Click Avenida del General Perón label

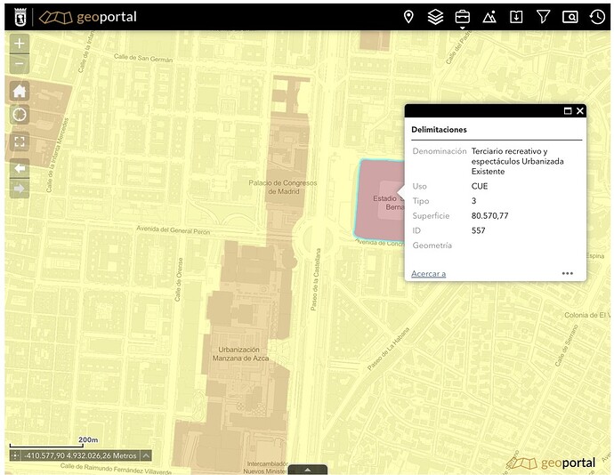[174, 229]
